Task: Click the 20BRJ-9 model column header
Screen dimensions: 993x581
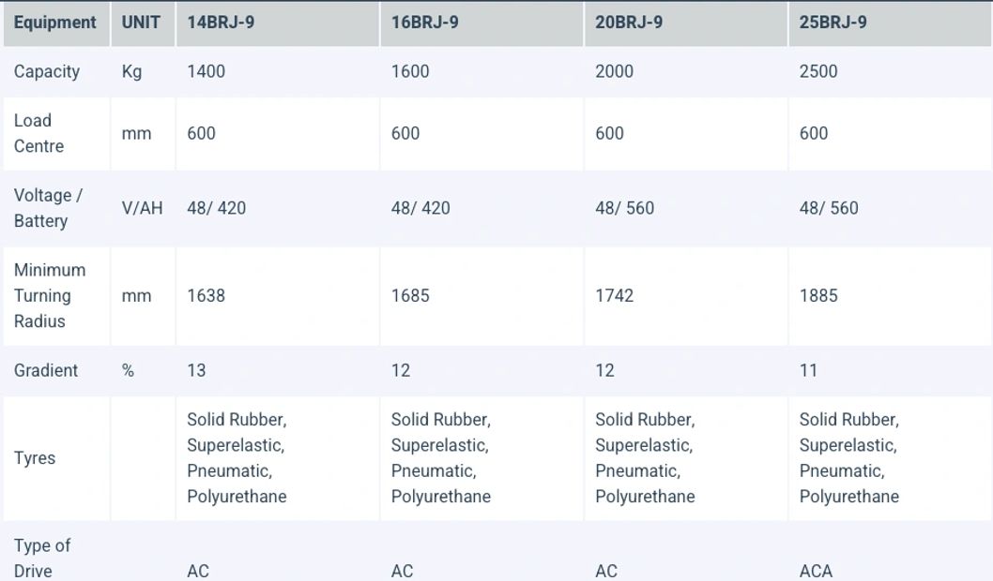Action: click(x=629, y=22)
